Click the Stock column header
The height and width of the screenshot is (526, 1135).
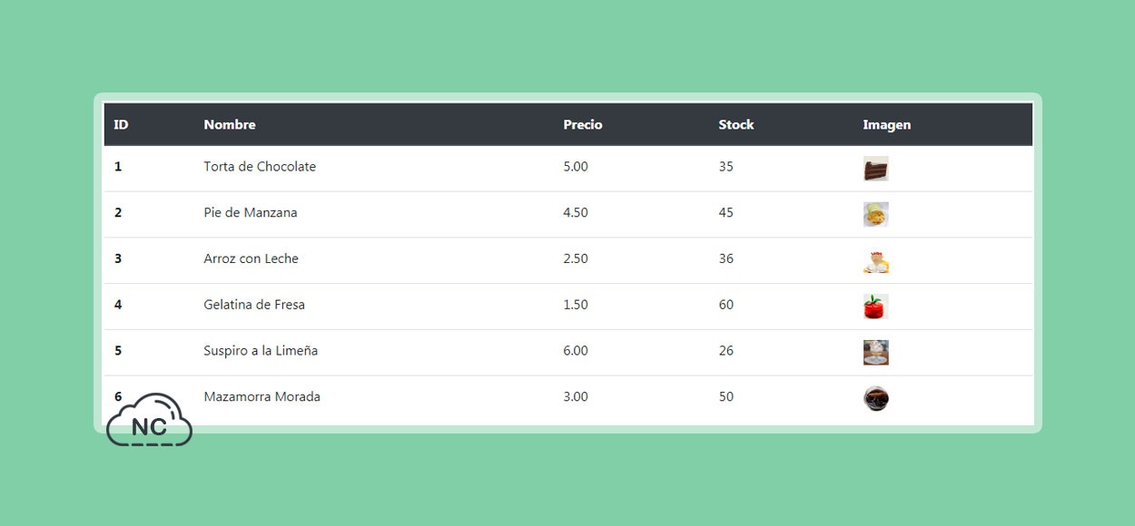[736, 125]
